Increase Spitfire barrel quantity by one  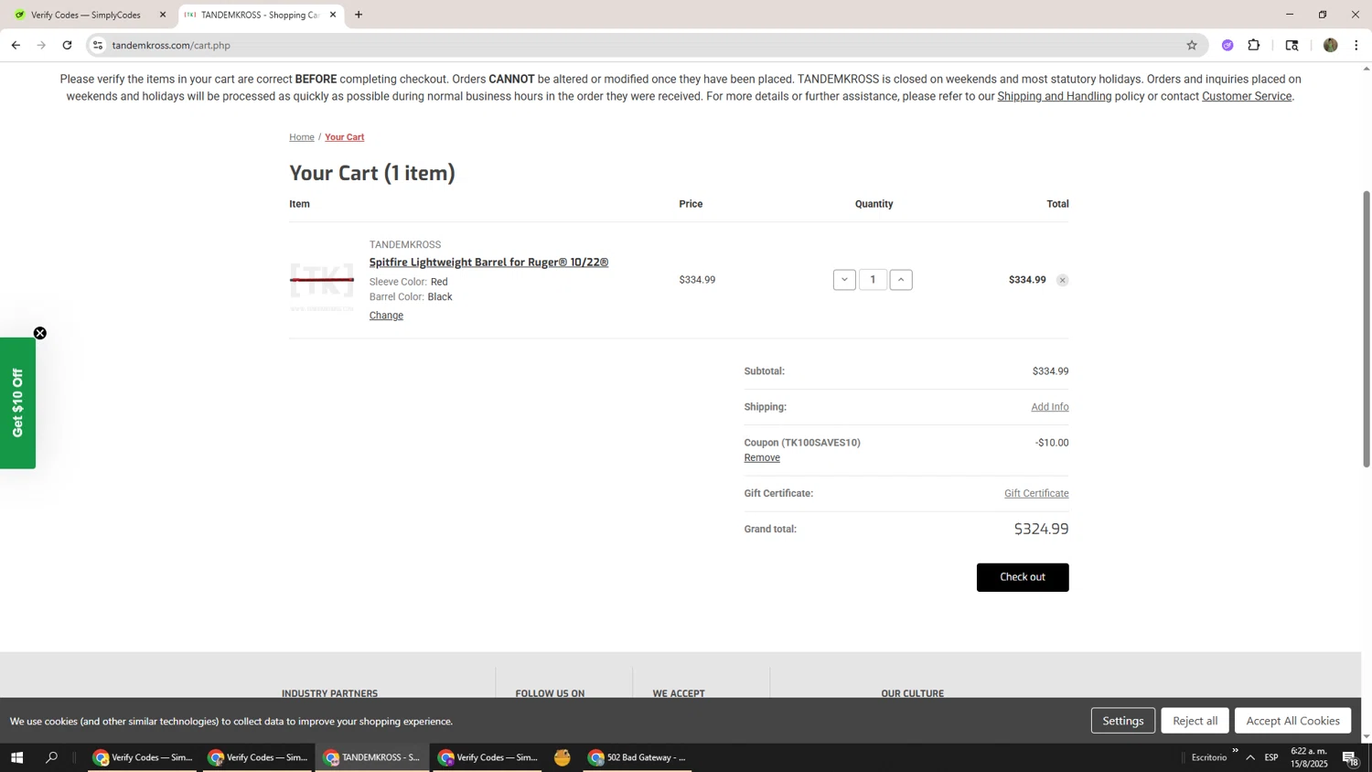click(x=901, y=280)
